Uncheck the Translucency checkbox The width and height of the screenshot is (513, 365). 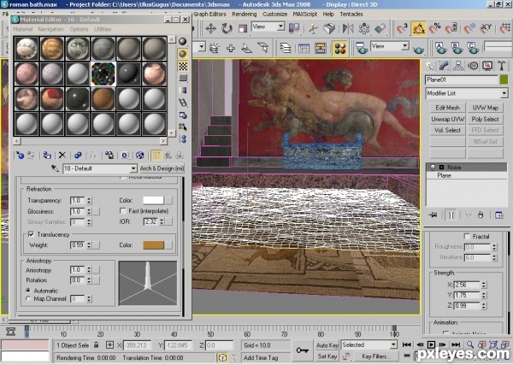[31, 234]
